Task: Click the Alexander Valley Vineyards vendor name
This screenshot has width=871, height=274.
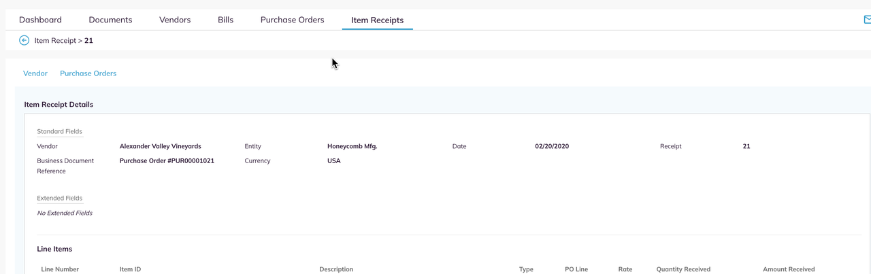Action: click(x=160, y=146)
